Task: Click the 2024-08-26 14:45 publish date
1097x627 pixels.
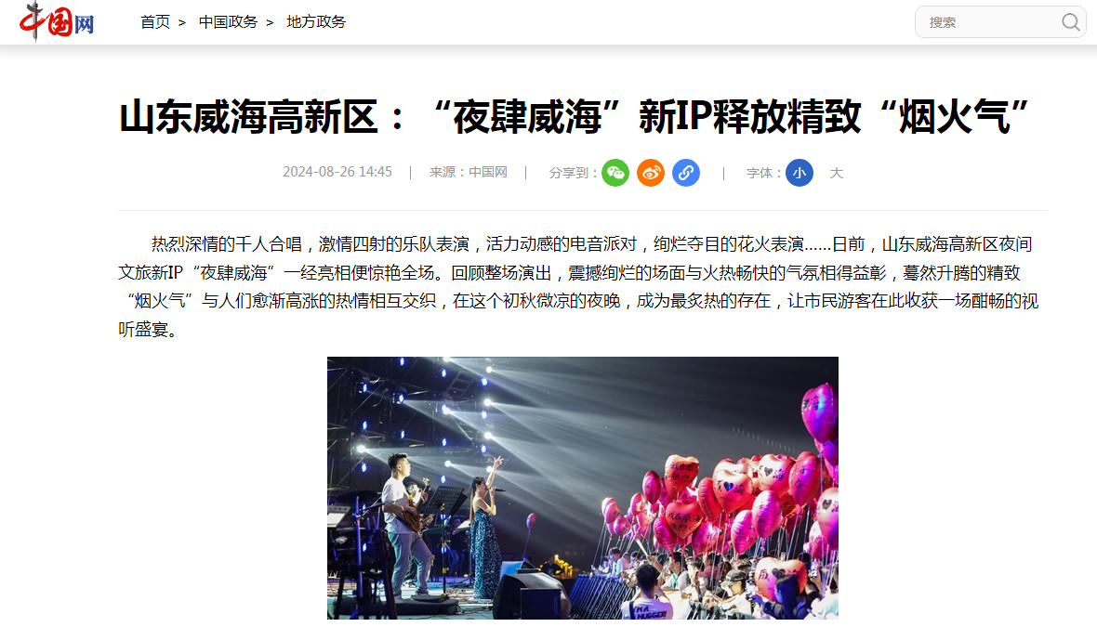Action: coord(337,172)
